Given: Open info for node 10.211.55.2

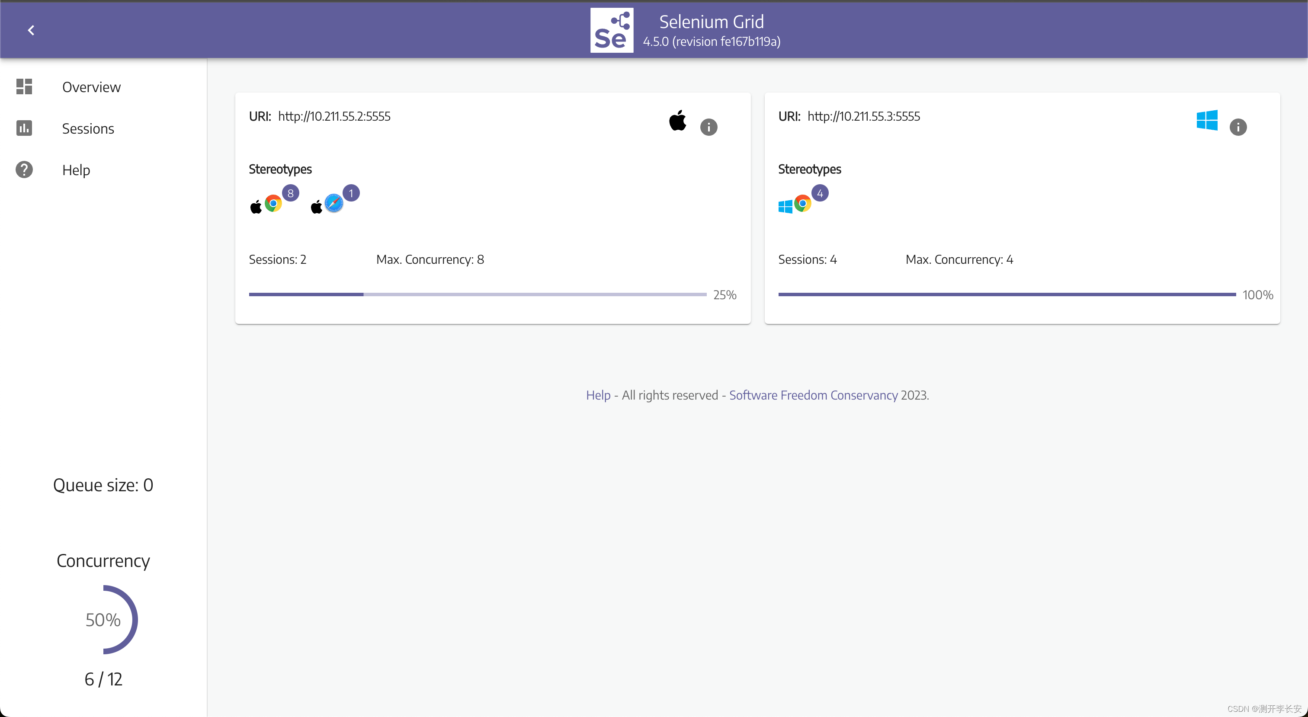Looking at the screenshot, I should [x=708, y=127].
